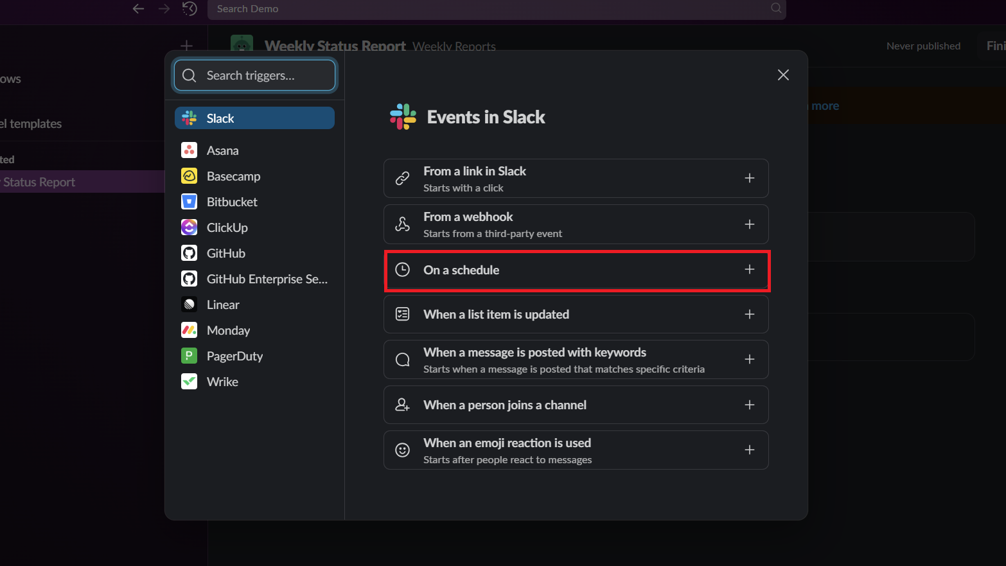The image size is (1006, 566).
Task: Choose When a message is posted with keywords
Action: click(576, 360)
